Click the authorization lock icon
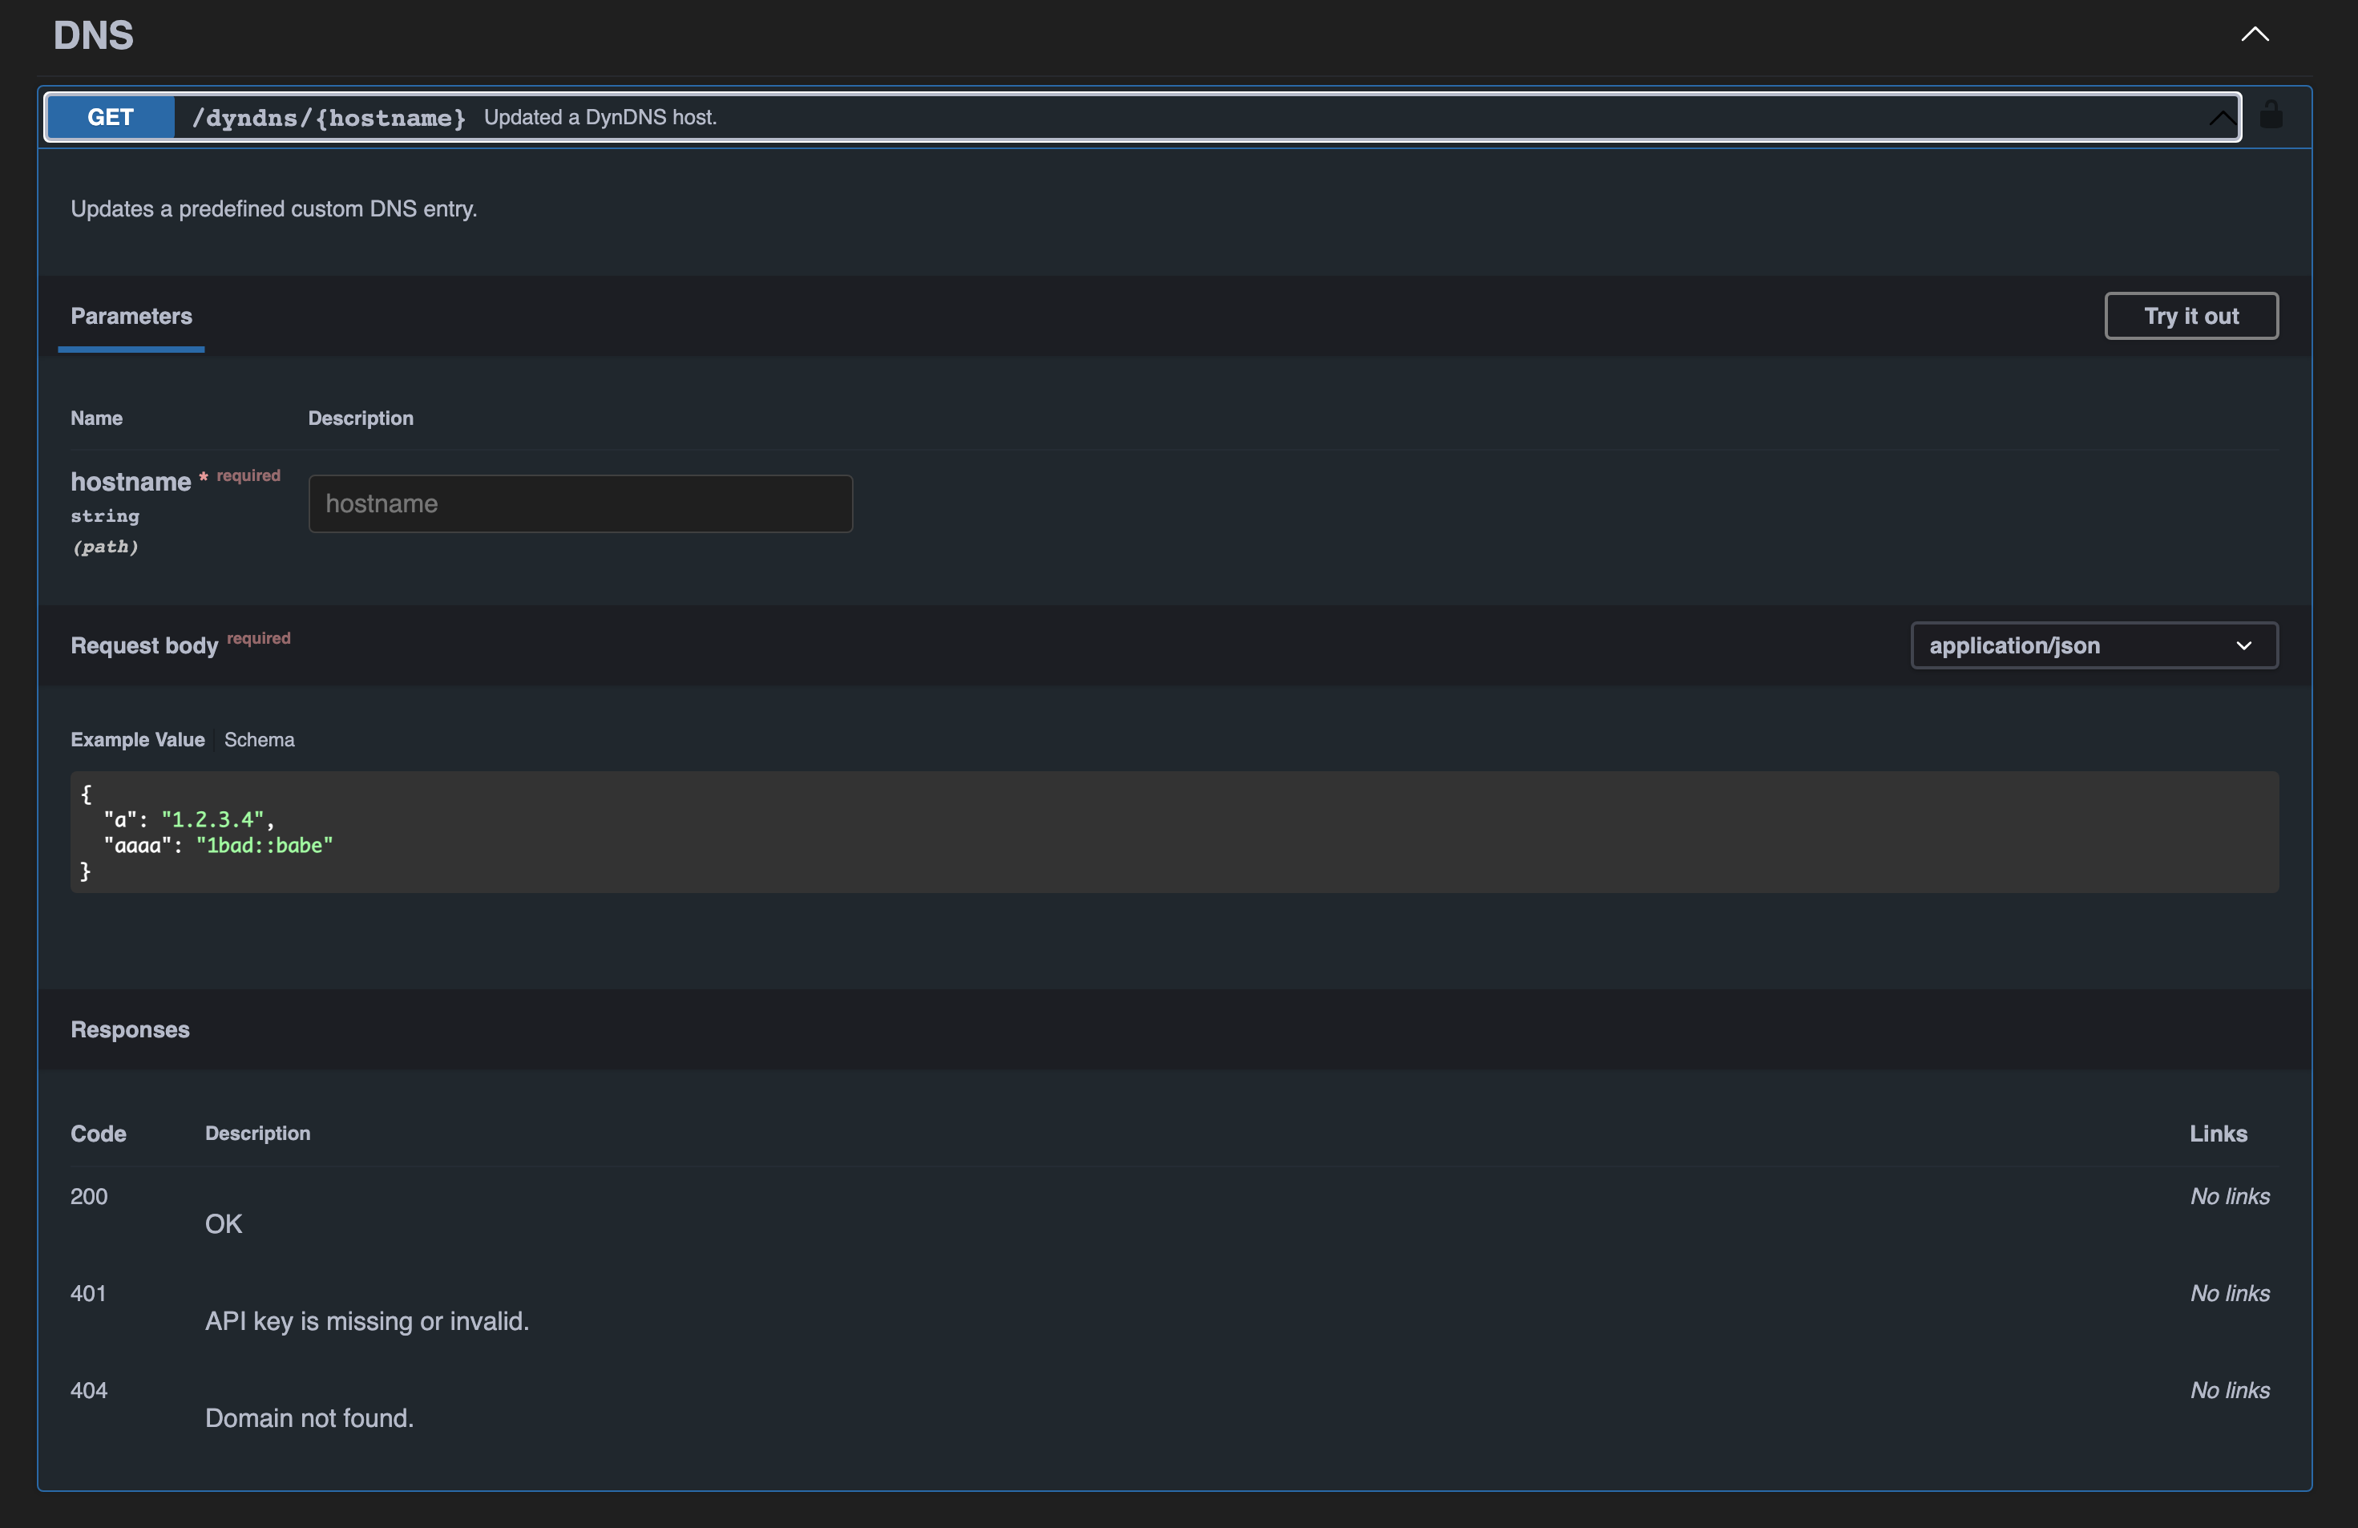Screen dimensions: 2358x1528 2271,116
